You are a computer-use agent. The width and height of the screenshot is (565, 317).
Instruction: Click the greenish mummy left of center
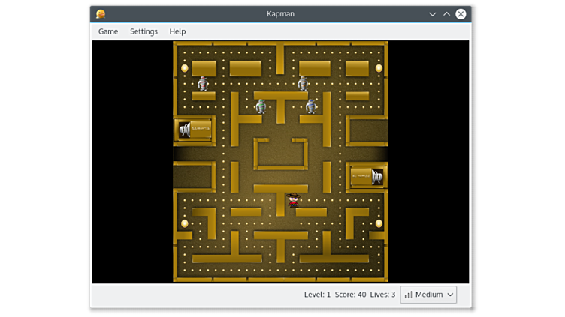[x=261, y=106]
